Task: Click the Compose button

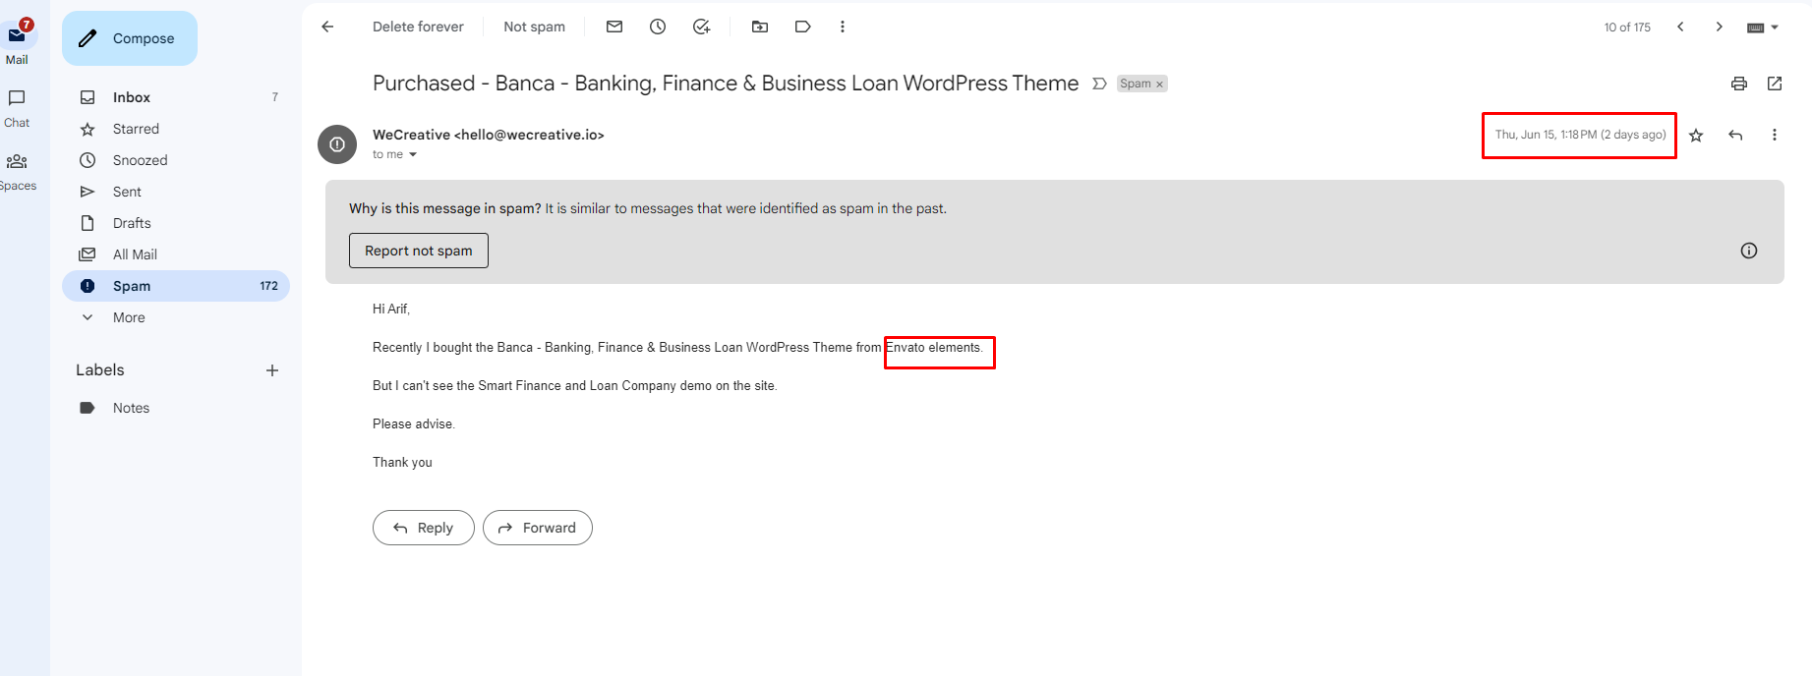Action: 130,38
